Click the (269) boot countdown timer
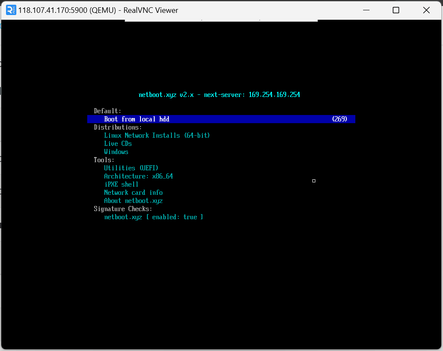 340,119
